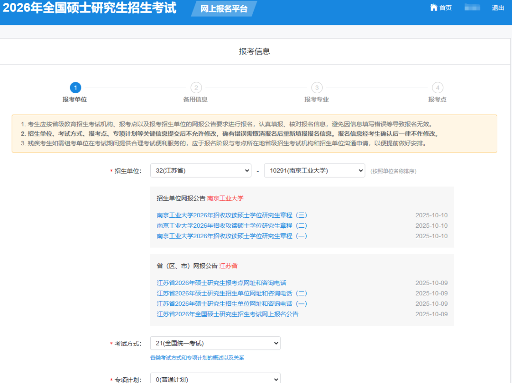Image resolution: width=512 pixels, height=383 pixels.
Task: Click the 招生单位 field label
Action: click(128, 171)
